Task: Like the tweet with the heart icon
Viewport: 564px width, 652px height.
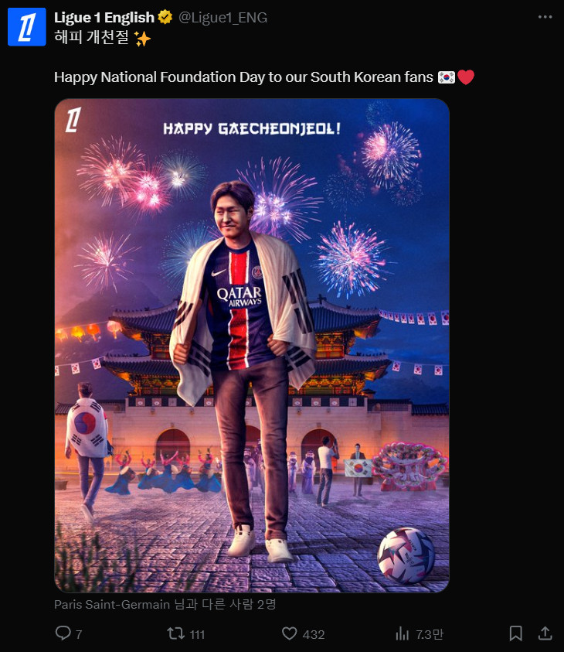Action: [290, 633]
